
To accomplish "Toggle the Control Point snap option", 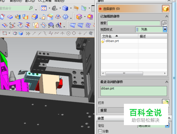I will pyautogui.click(x=45, y=33).
